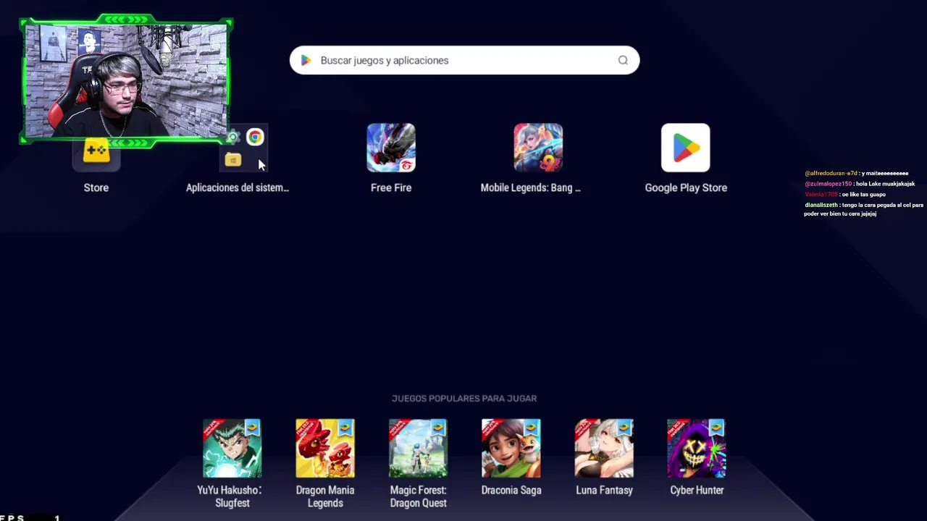The height and width of the screenshot is (521, 927).
Task: Launch Mobile Legends: Bang Bang icon
Action: point(538,148)
